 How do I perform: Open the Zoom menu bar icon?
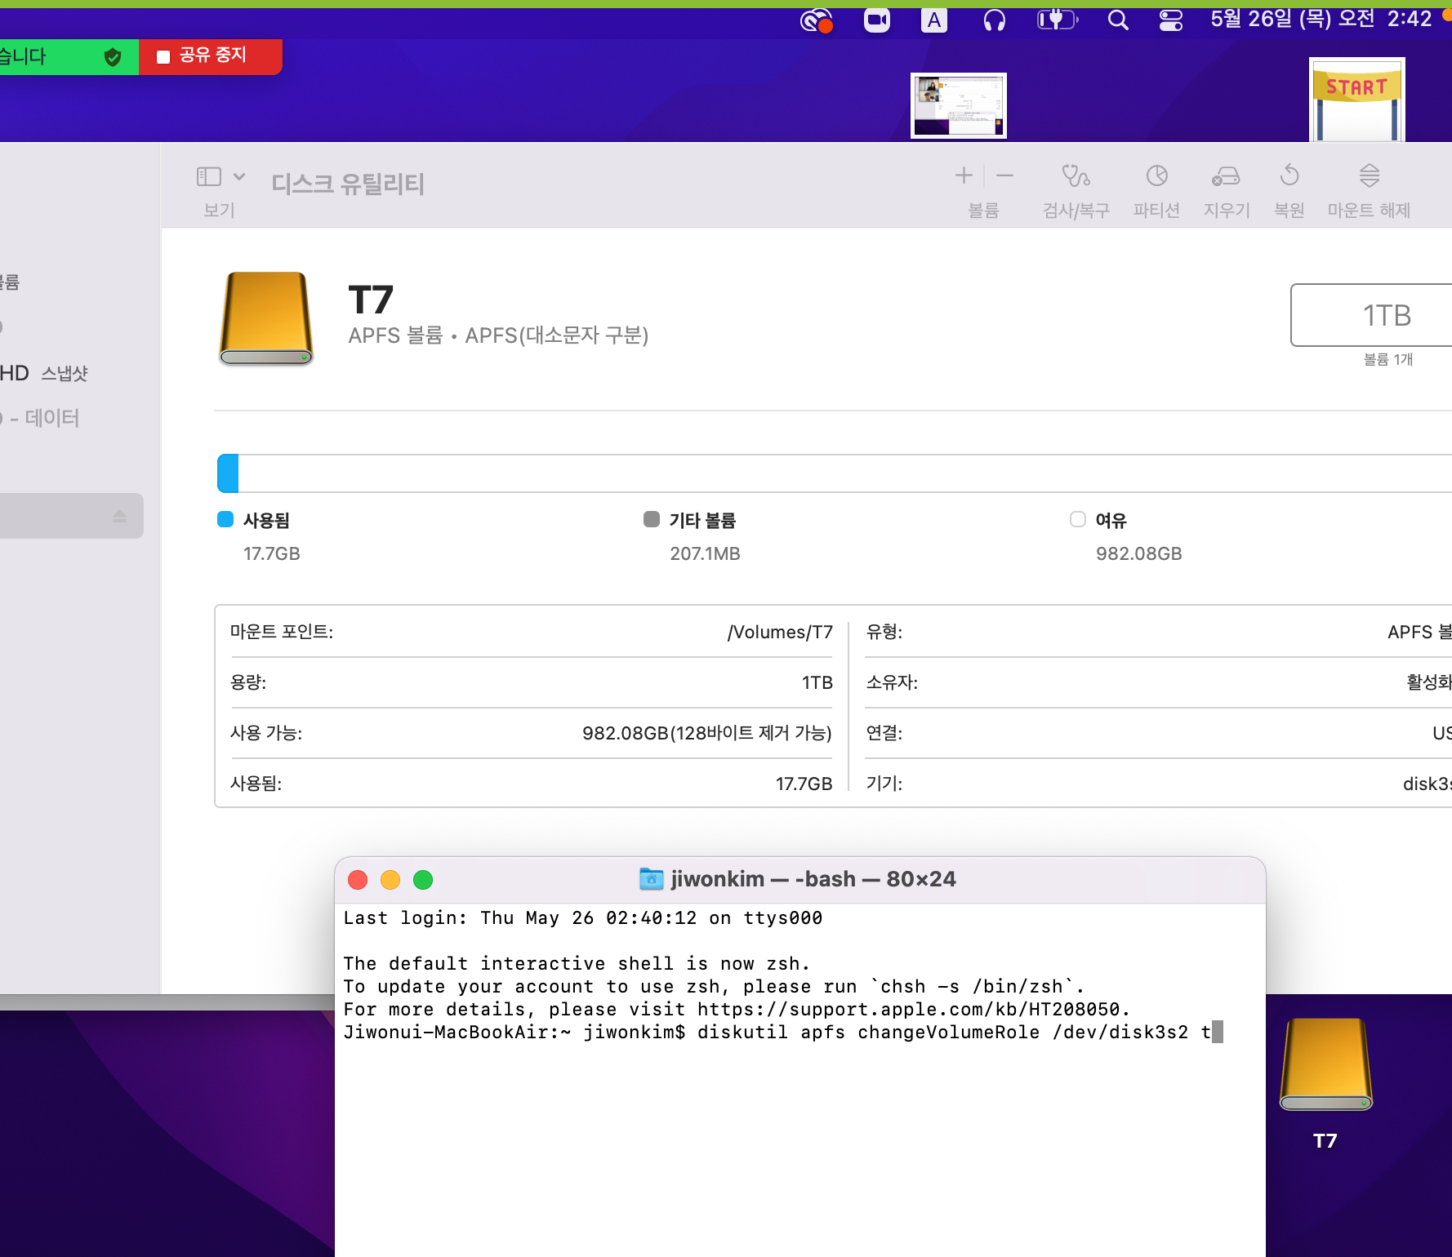[x=877, y=20]
